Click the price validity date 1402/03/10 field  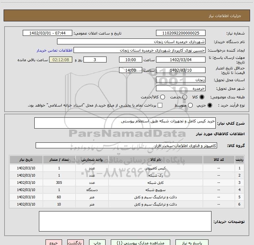(181, 70)
